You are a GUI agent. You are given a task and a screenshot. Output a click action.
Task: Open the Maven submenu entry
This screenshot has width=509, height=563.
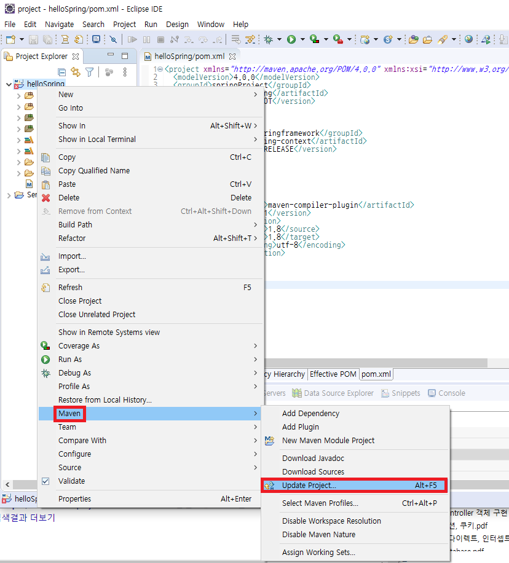151,414
